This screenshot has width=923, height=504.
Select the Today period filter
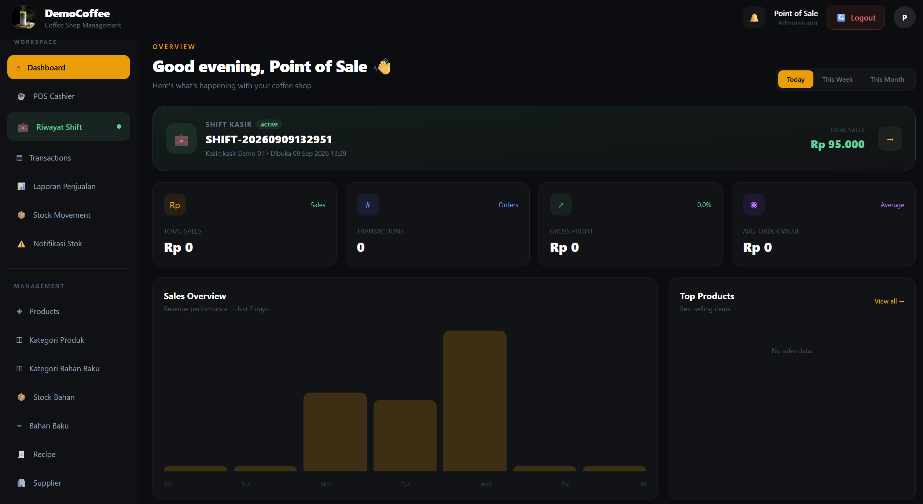[x=796, y=79]
